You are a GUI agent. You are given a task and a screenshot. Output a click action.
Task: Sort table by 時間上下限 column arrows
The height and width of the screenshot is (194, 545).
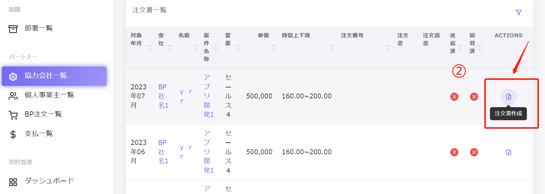pos(332,47)
